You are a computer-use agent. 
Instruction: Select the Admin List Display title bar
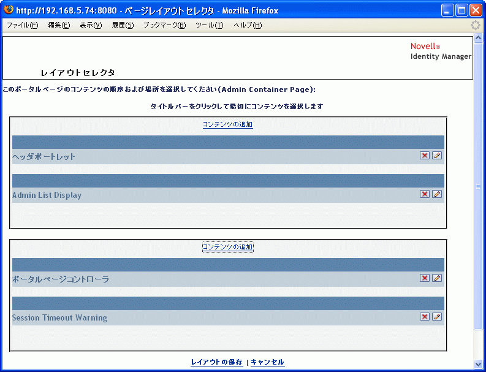[228, 181]
